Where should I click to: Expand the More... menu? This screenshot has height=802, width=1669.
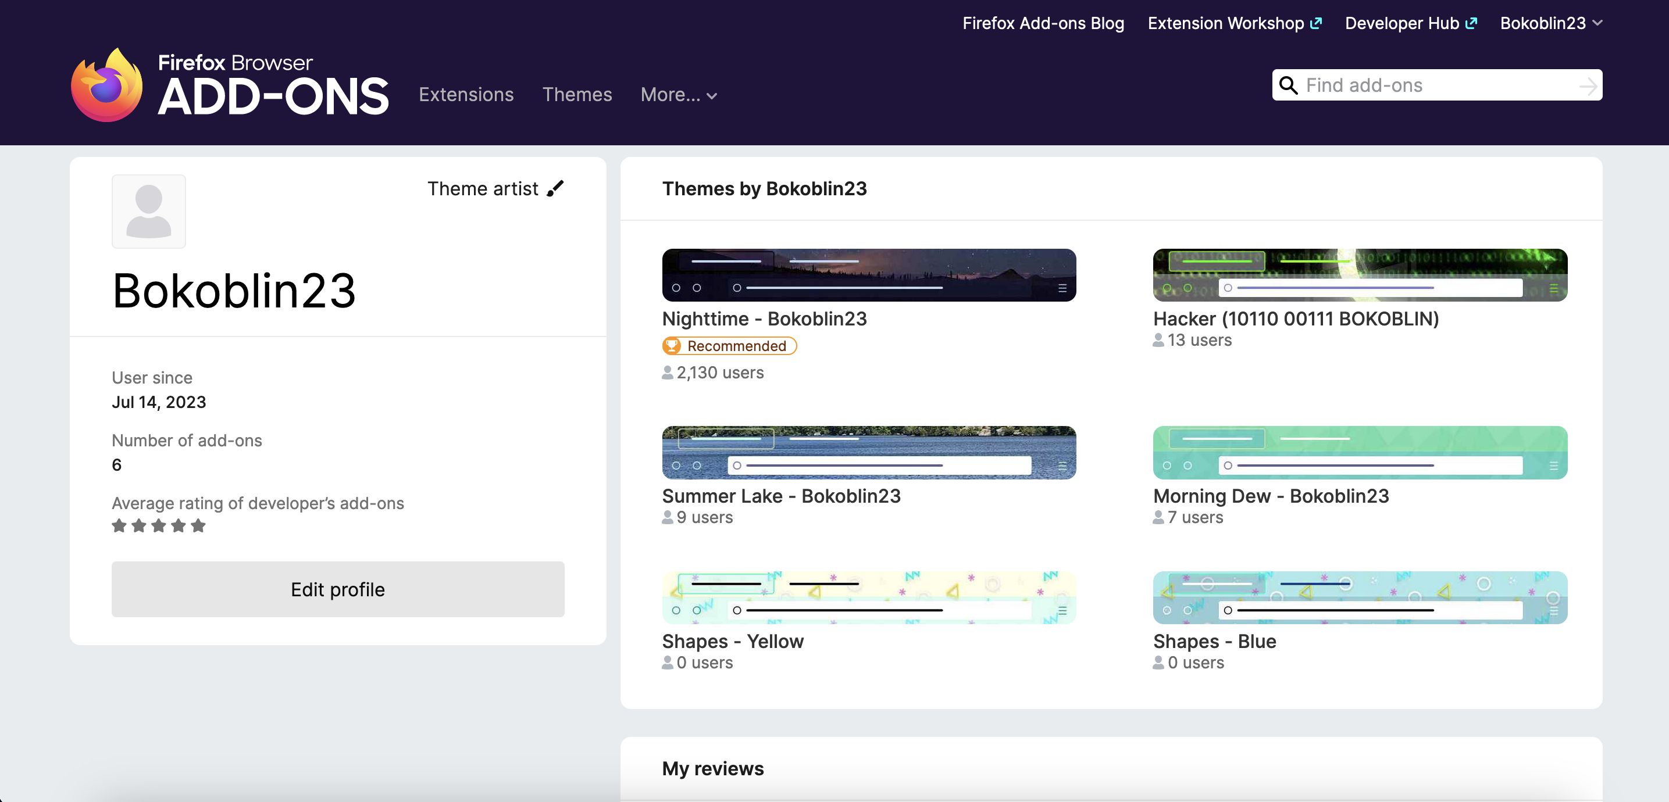pos(678,95)
